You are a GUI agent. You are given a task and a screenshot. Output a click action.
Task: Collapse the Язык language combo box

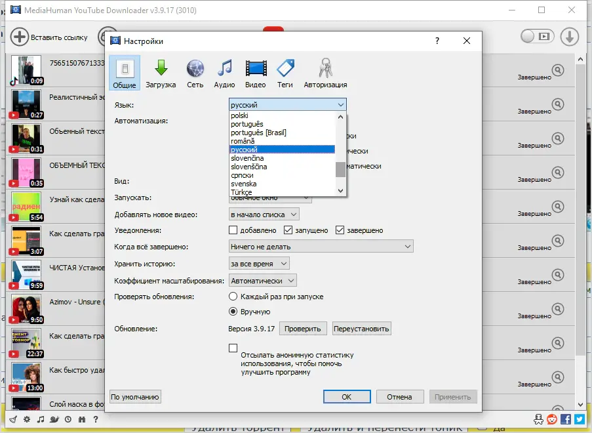point(288,105)
